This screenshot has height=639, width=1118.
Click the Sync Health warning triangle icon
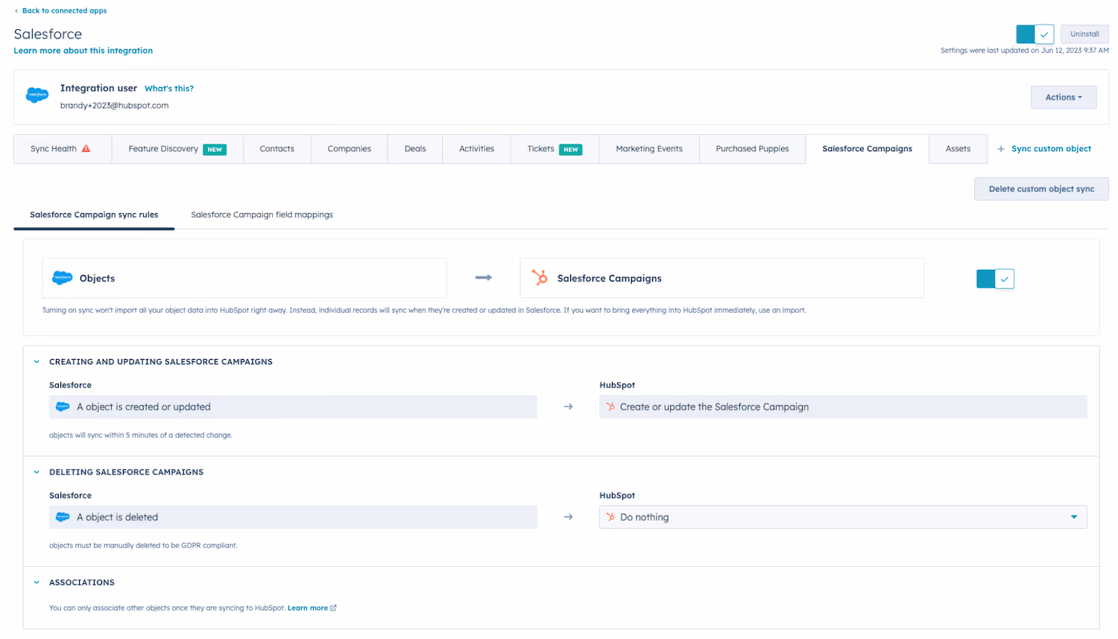pos(86,149)
